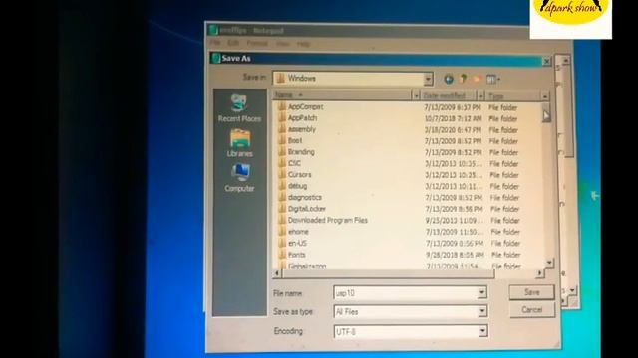Click file list scroll down arrow

point(549,263)
